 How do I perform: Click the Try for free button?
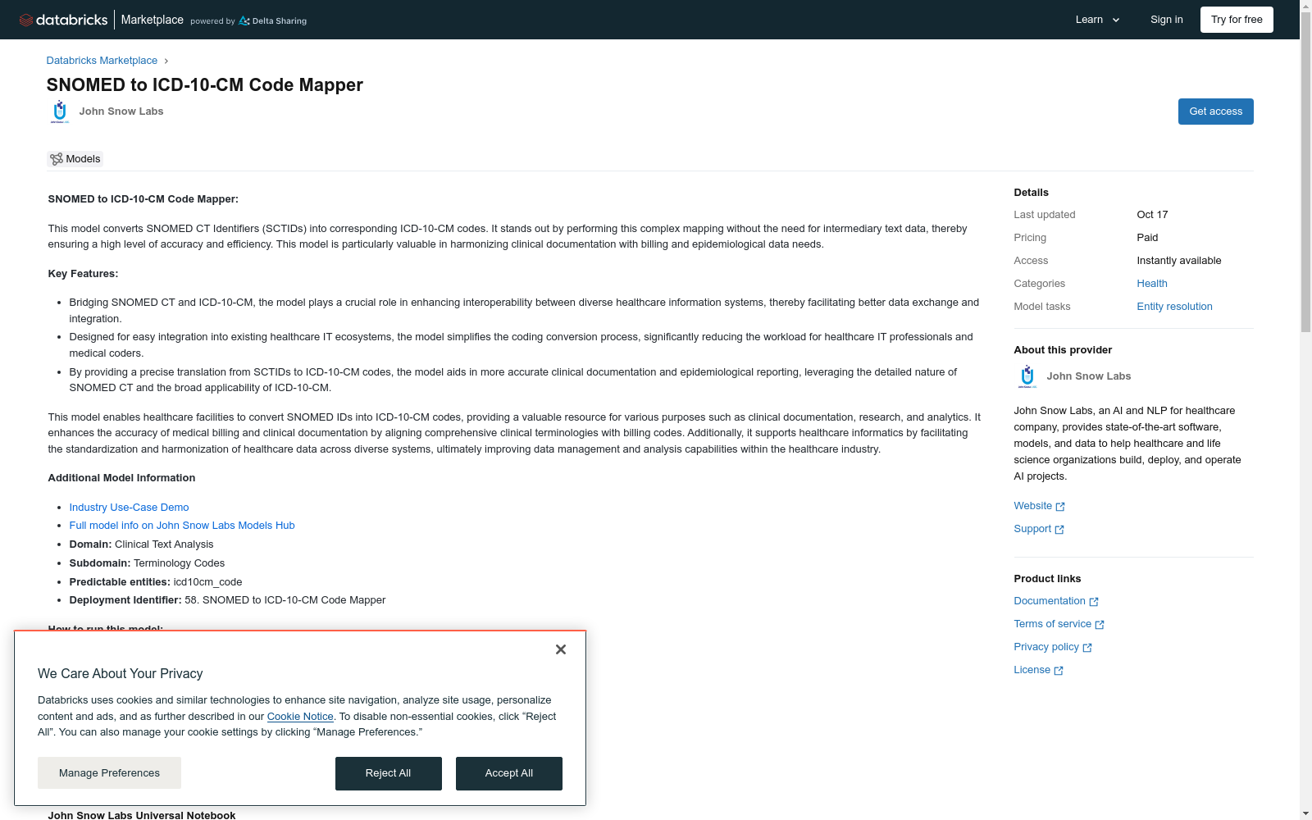[1237, 20]
